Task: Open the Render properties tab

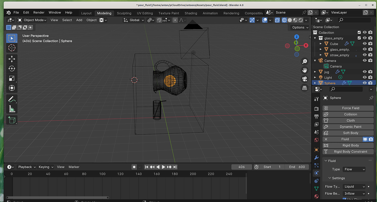Action: pos(317,109)
